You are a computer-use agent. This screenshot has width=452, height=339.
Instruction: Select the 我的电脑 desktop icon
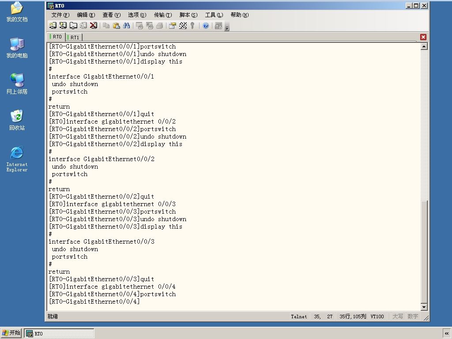pyautogui.click(x=17, y=48)
